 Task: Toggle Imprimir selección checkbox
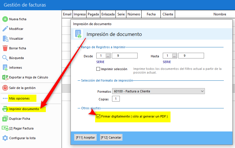click(98, 69)
